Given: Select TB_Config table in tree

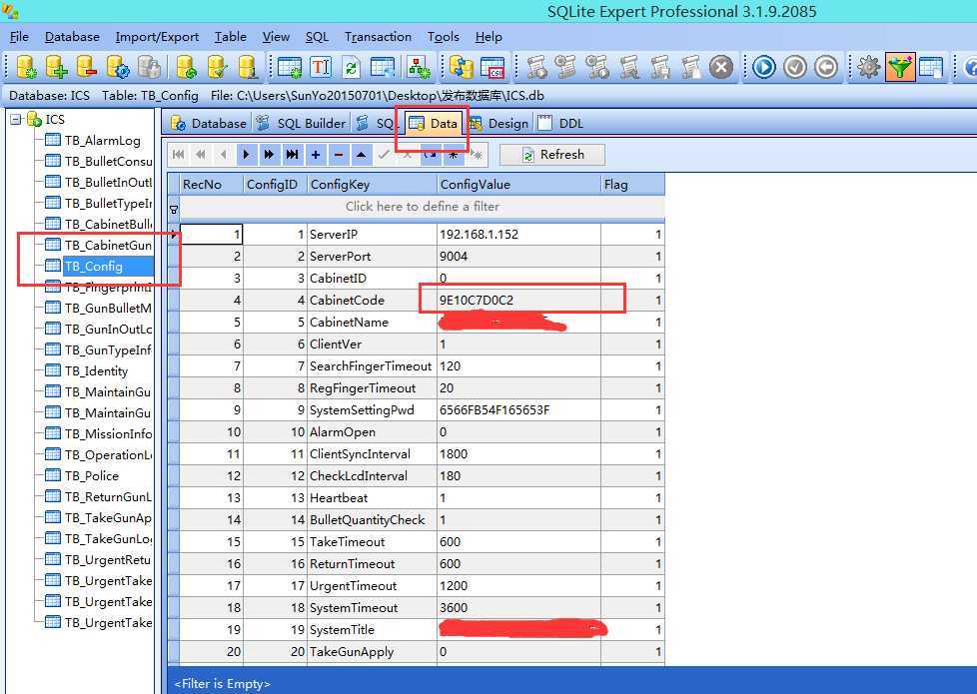Looking at the screenshot, I should point(94,266).
